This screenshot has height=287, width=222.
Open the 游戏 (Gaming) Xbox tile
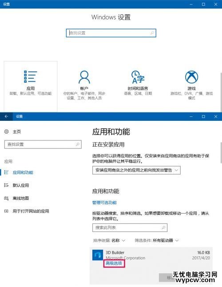coord(191,85)
